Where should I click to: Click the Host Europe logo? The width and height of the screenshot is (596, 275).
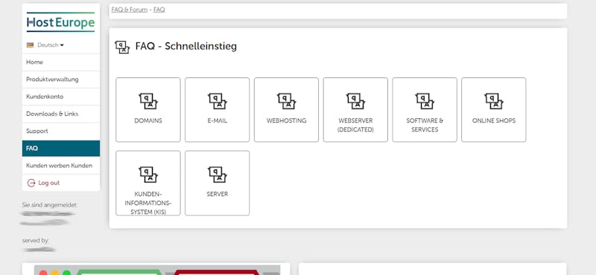(x=61, y=22)
